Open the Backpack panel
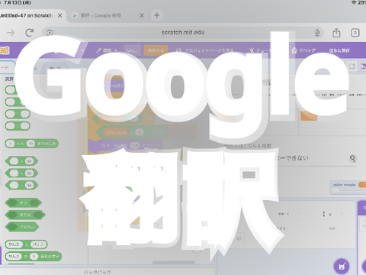Screen dimensions: 366x275 pos(98,272)
